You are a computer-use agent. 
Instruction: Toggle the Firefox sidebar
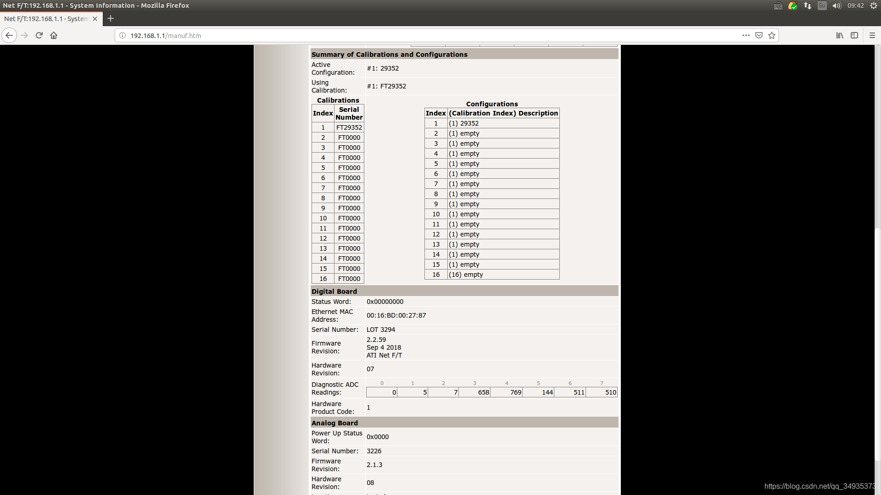click(854, 35)
